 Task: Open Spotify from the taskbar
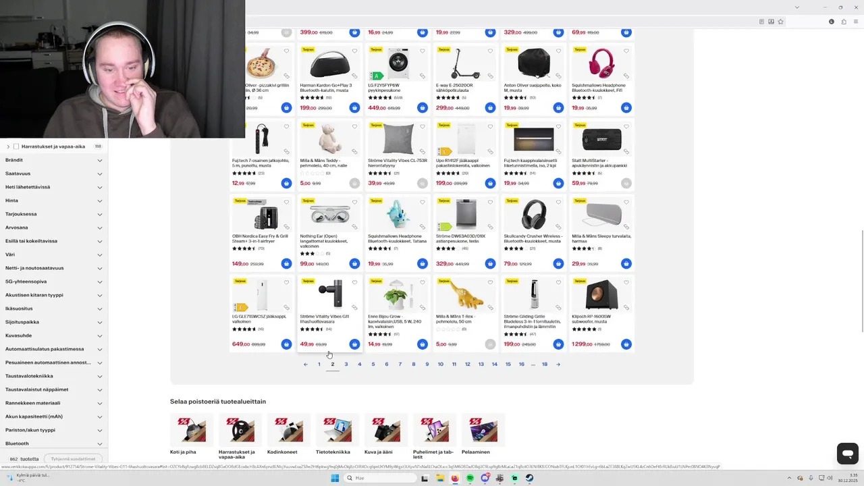tap(470, 478)
